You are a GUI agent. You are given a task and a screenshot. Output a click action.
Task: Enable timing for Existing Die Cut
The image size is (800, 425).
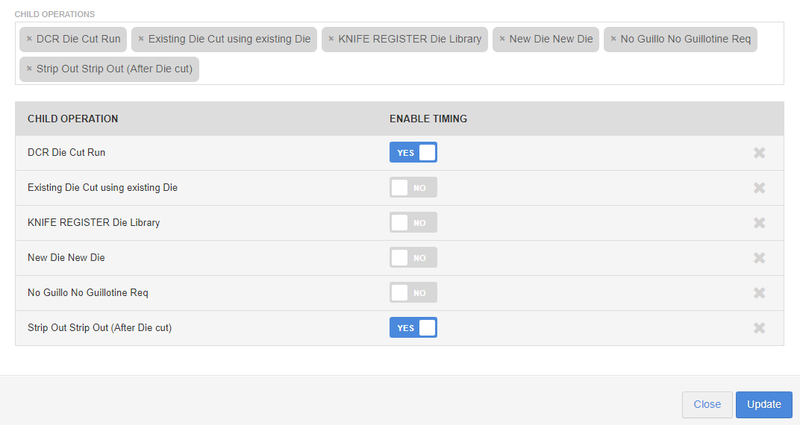tap(413, 188)
